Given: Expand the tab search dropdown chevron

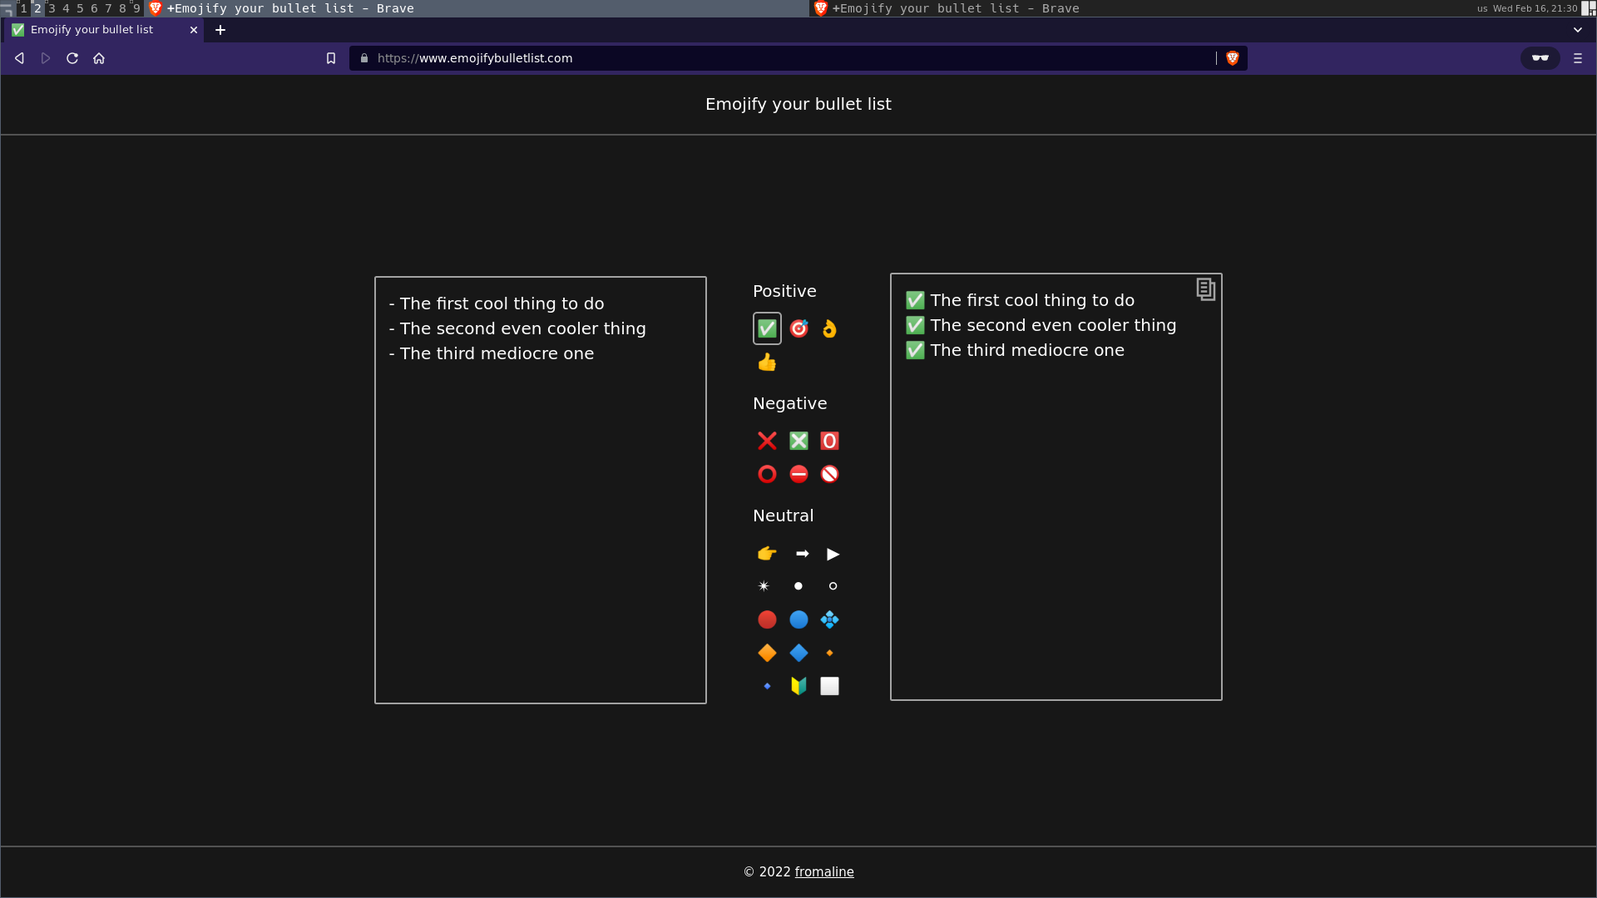Looking at the screenshot, I should pos(1577,30).
